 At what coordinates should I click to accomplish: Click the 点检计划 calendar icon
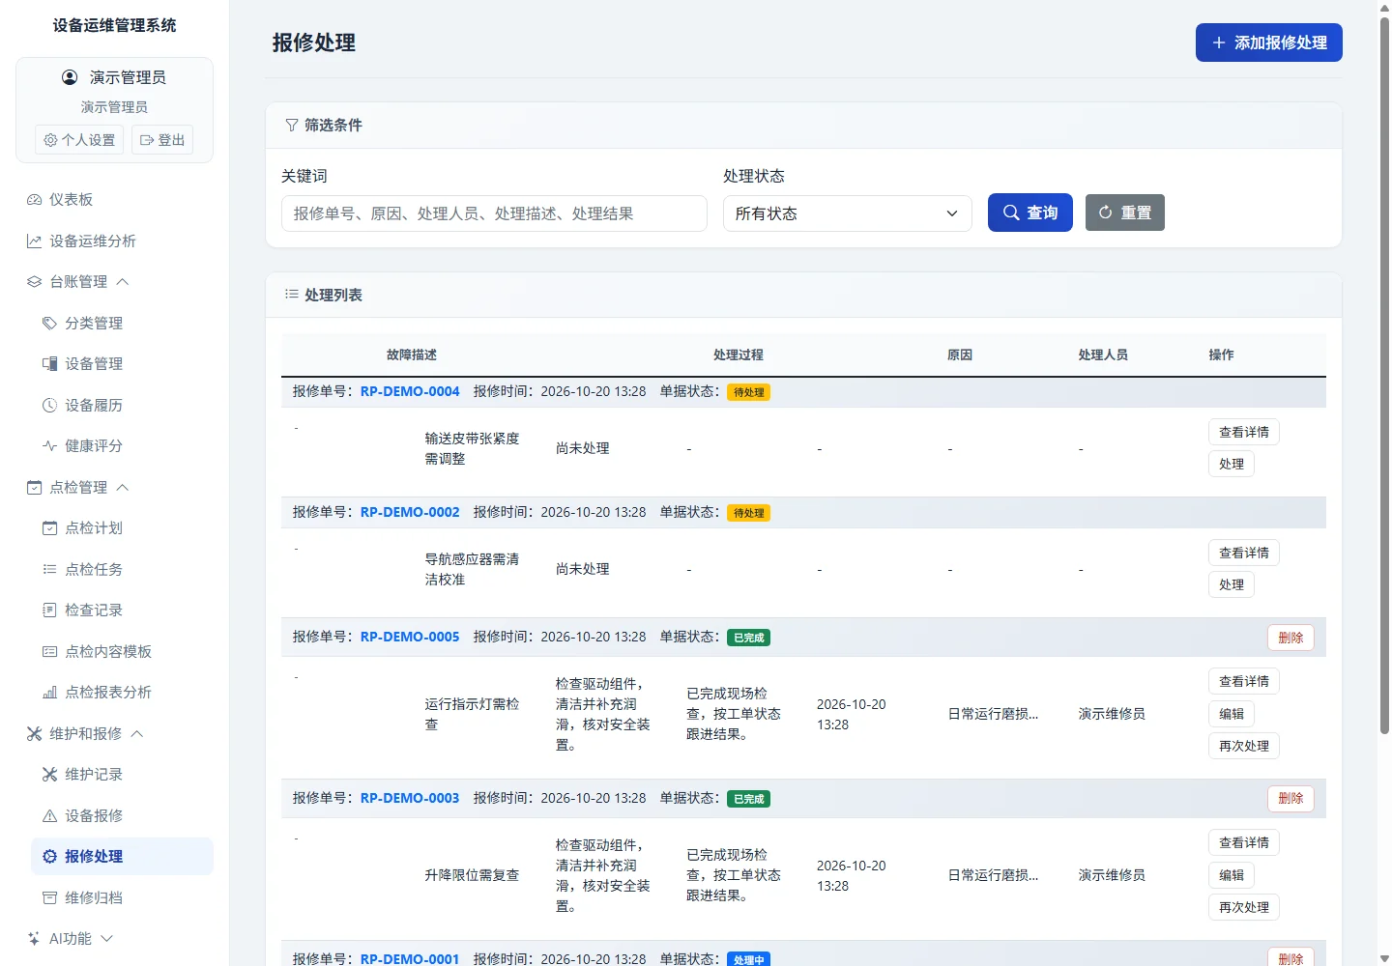(49, 528)
